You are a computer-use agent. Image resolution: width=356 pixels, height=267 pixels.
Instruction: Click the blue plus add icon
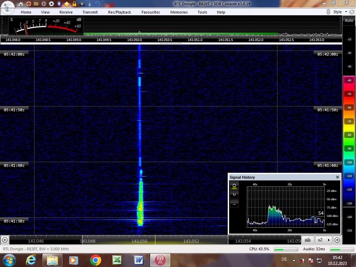pos(59,4)
